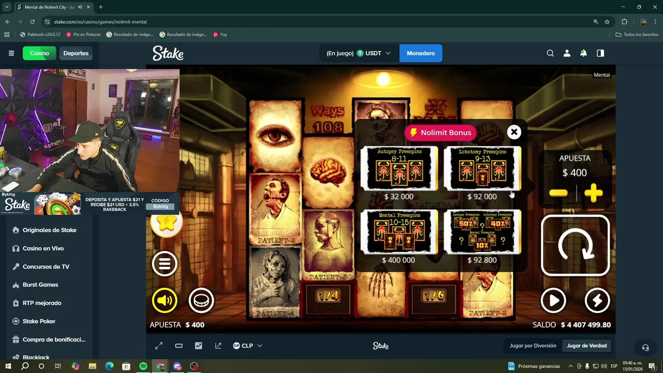663x373 pixels.
Task: Start autoplay with the round play button
Action: click(553, 300)
